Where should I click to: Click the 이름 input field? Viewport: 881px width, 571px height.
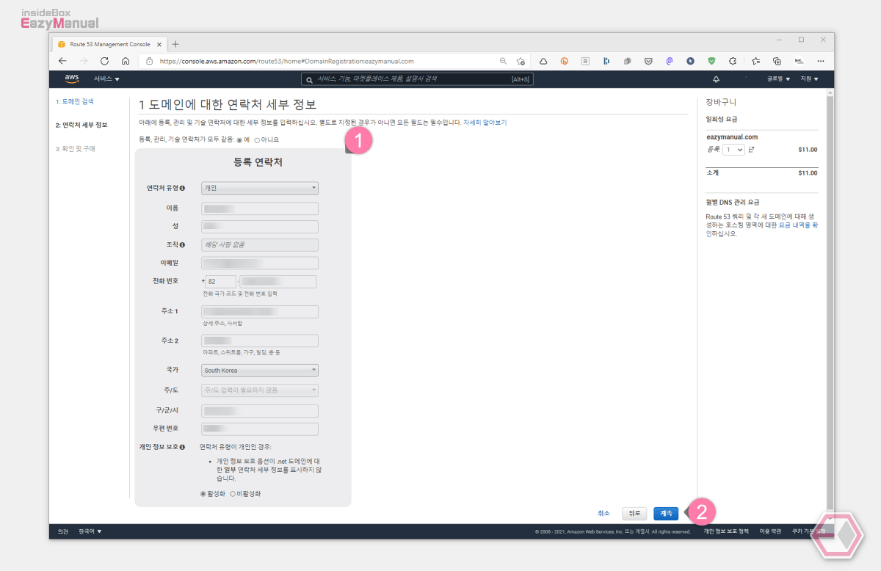[259, 208]
